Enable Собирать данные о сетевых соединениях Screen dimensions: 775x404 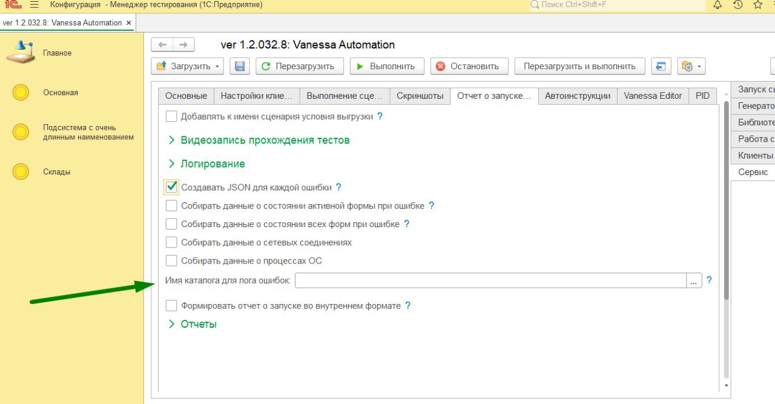[171, 242]
